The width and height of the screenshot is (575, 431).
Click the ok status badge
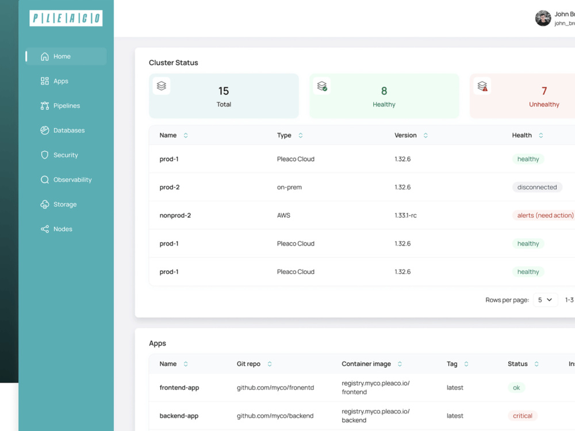coord(516,388)
